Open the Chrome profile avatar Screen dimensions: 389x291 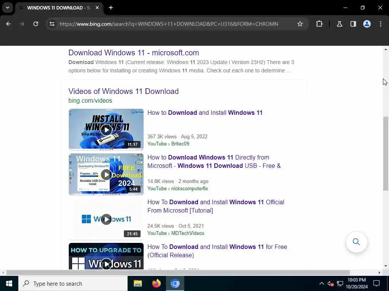367,24
